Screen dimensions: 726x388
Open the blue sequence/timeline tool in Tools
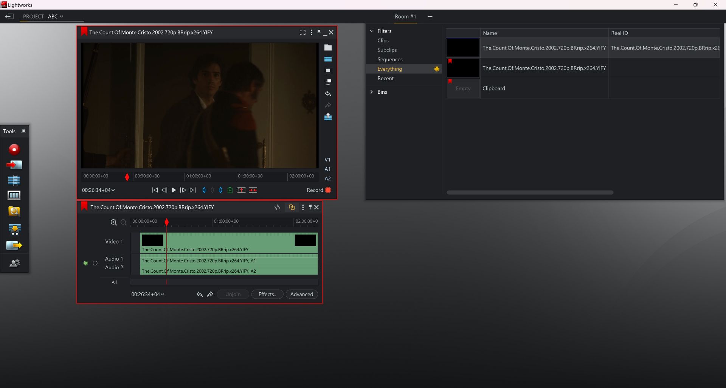pyautogui.click(x=14, y=180)
